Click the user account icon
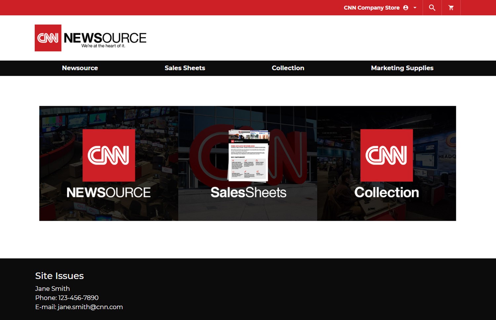 click(x=406, y=8)
